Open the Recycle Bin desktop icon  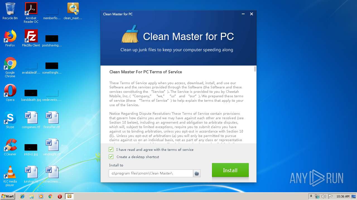[x=10, y=11]
